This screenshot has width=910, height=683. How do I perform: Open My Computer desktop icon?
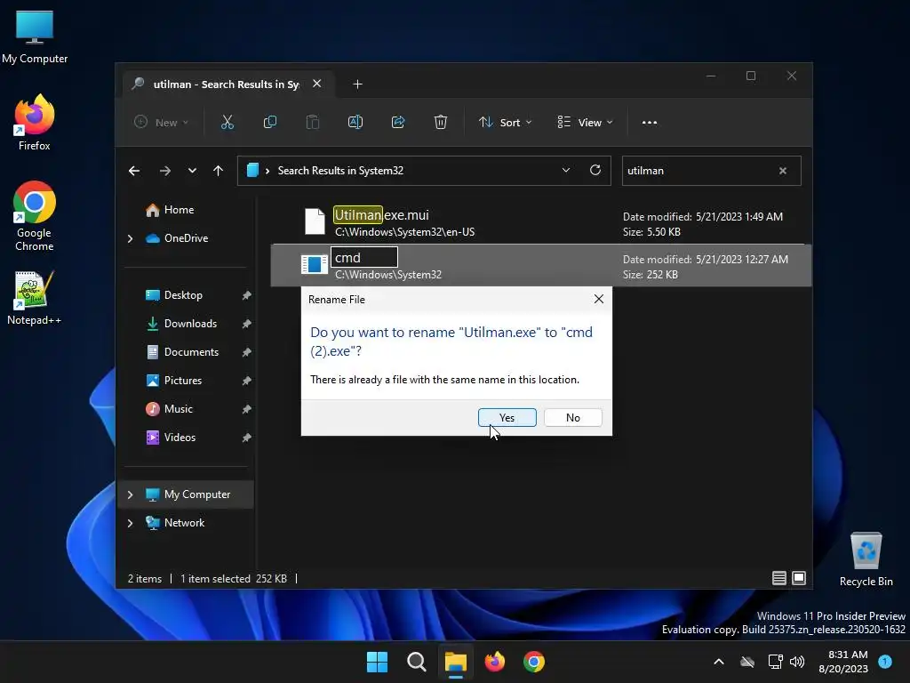(x=35, y=37)
